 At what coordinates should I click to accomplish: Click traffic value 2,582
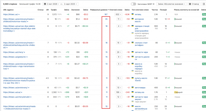tap(54, 92)
